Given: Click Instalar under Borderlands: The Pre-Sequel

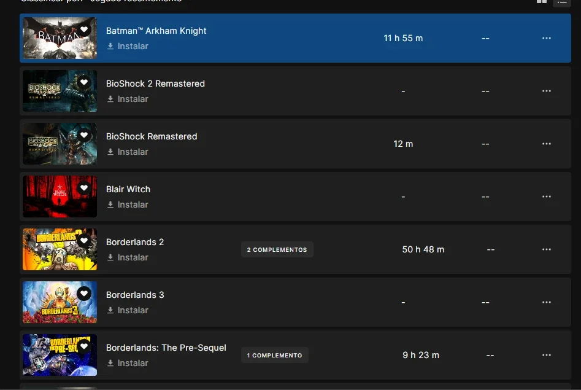Looking at the screenshot, I should click(x=128, y=363).
